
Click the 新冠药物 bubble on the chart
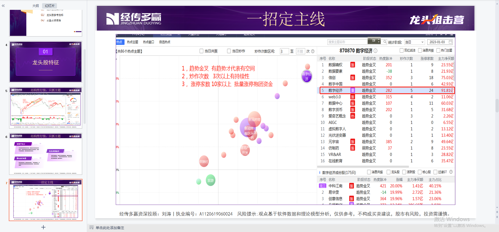pos(254,119)
